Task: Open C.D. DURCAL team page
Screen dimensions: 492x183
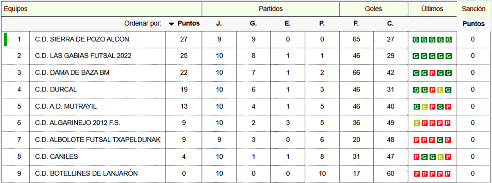Action: [x=56, y=89]
